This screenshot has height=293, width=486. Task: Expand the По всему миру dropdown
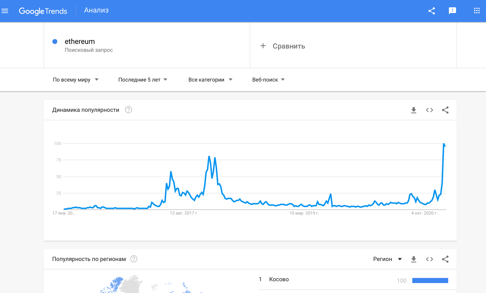pos(76,80)
